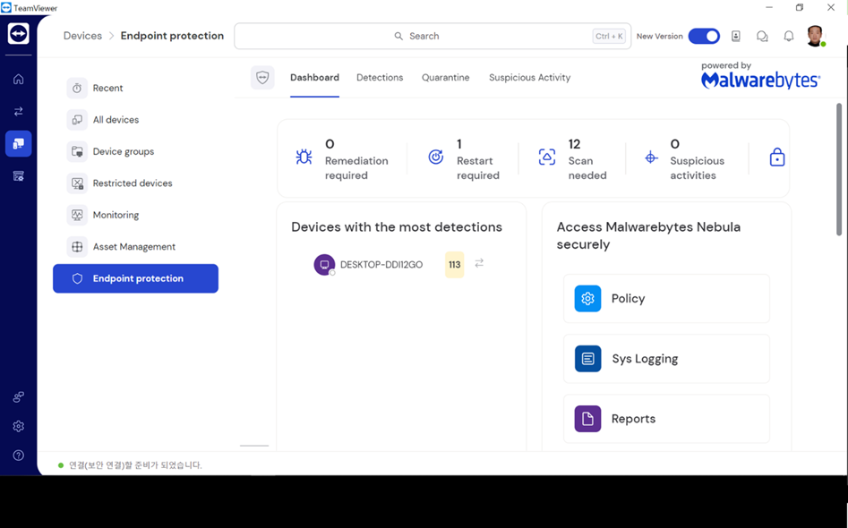Open Restricted devices in the sidebar
Screen dimensions: 848x528
[136, 183]
